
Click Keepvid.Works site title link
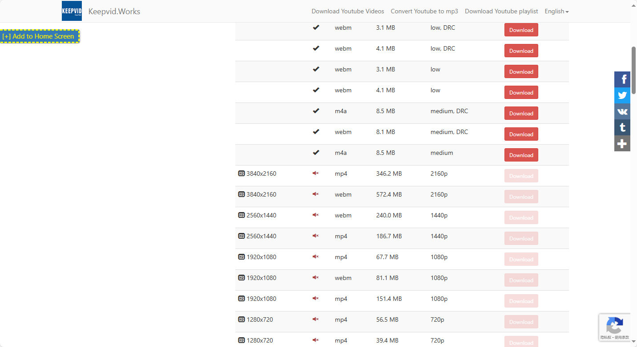[114, 11]
